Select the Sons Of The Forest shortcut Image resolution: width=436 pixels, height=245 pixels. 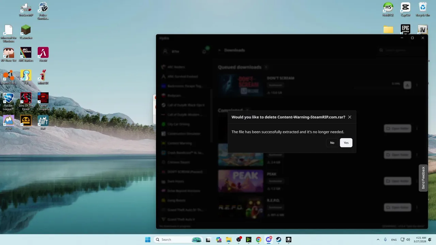click(x=26, y=102)
